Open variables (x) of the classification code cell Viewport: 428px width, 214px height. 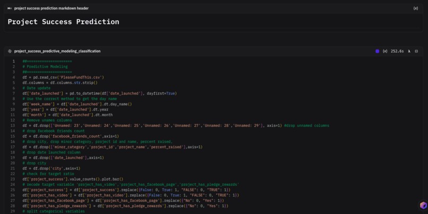pyautogui.click(x=385, y=51)
